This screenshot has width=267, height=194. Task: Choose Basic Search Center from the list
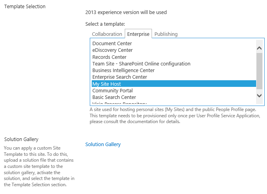174,97
